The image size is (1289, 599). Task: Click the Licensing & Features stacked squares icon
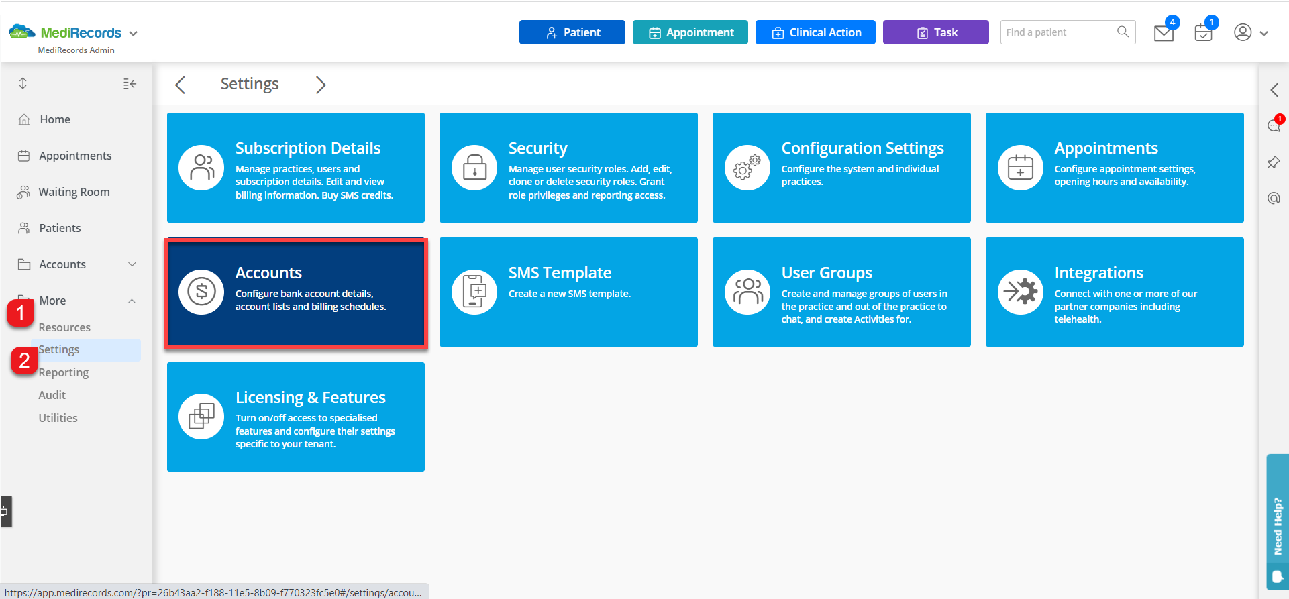click(201, 417)
